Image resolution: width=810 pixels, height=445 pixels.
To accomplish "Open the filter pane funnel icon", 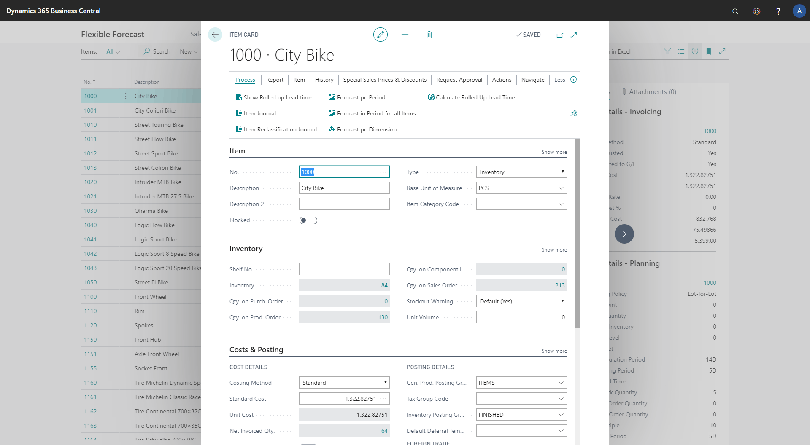I will click(667, 51).
